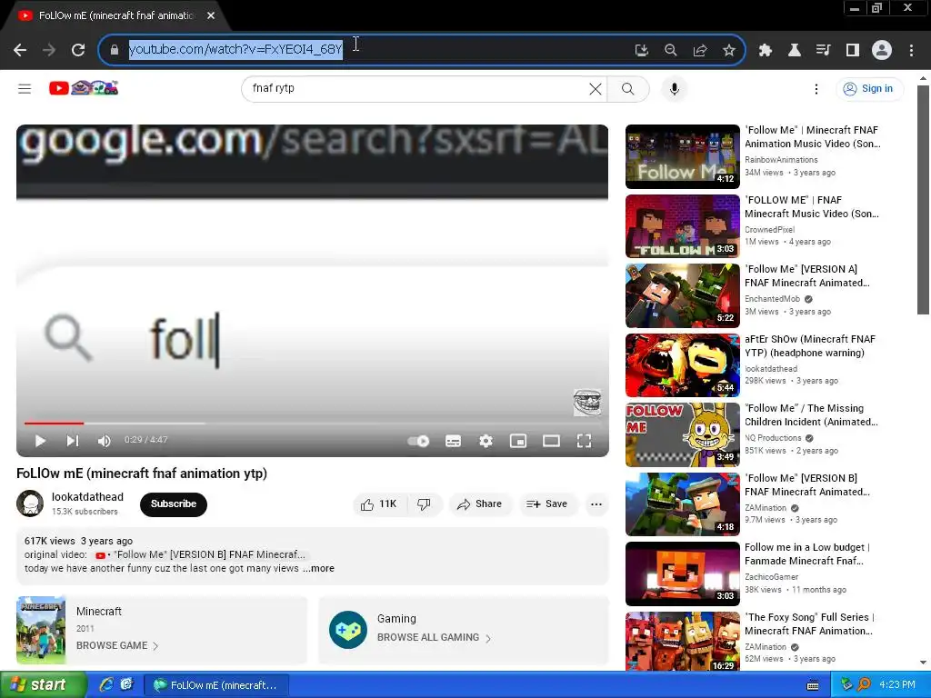Open Chrome's three-dot menu
The height and width of the screenshot is (698, 931).
[911, 50]
